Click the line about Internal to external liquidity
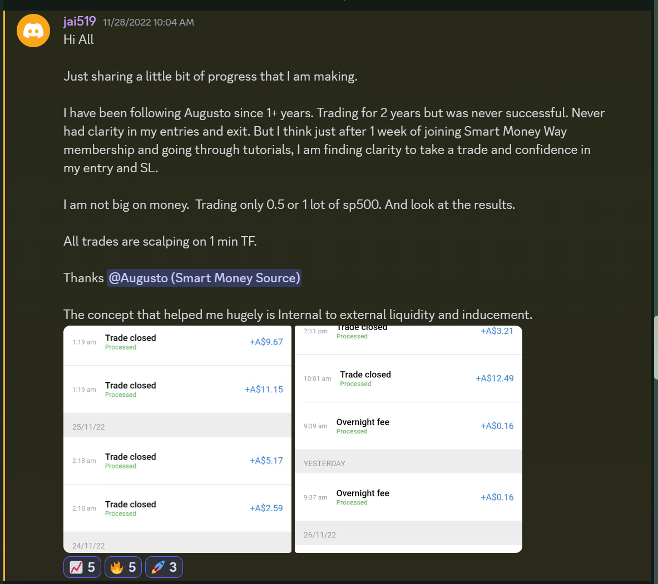 [x=298, y=315]
